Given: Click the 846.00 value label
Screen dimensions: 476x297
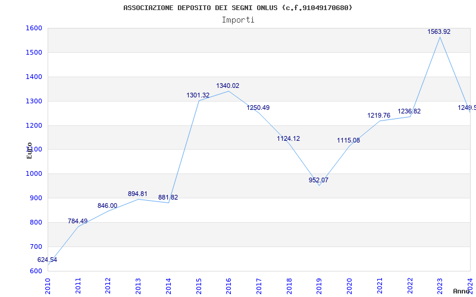Looking at the screenshot, I should click(107, 206).
